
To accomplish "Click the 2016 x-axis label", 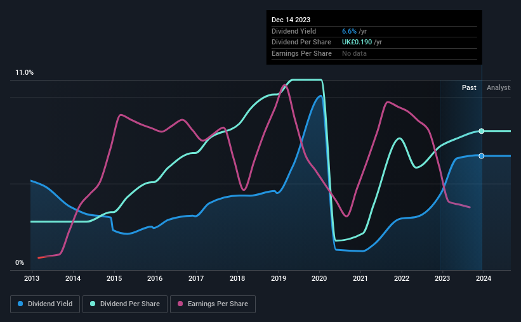I will pos(155,278).
